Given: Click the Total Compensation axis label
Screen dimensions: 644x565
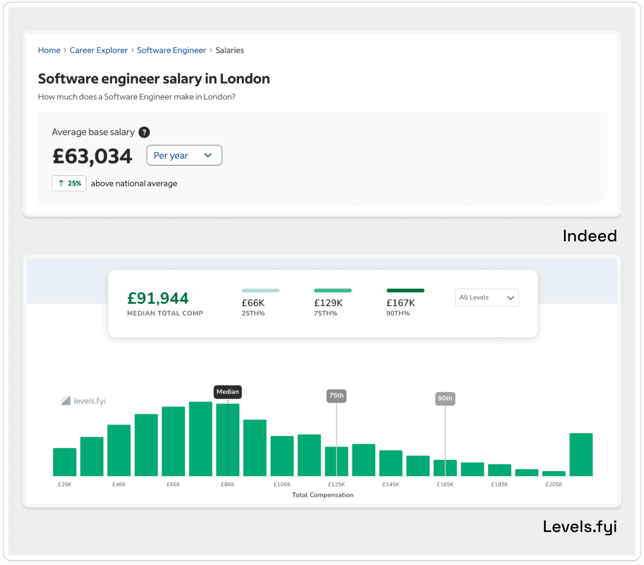Looking at the screenshot, I should [323, 495].
